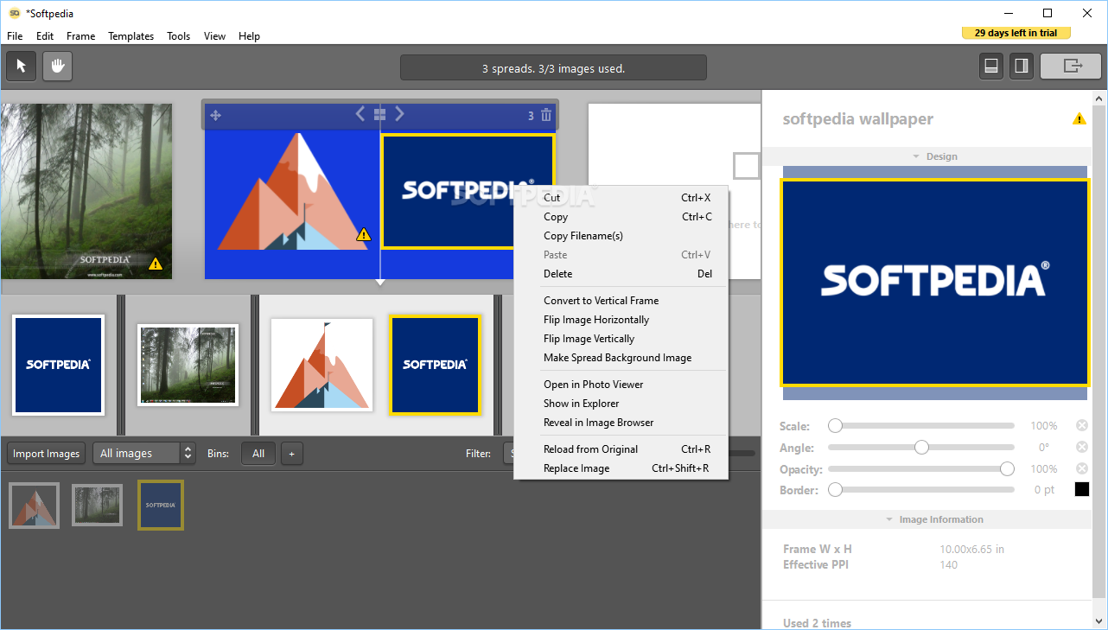This screenshot has height=630, width=1108.
Task: Open the spread layout grid icon
Action: click(x=379, y=114)
